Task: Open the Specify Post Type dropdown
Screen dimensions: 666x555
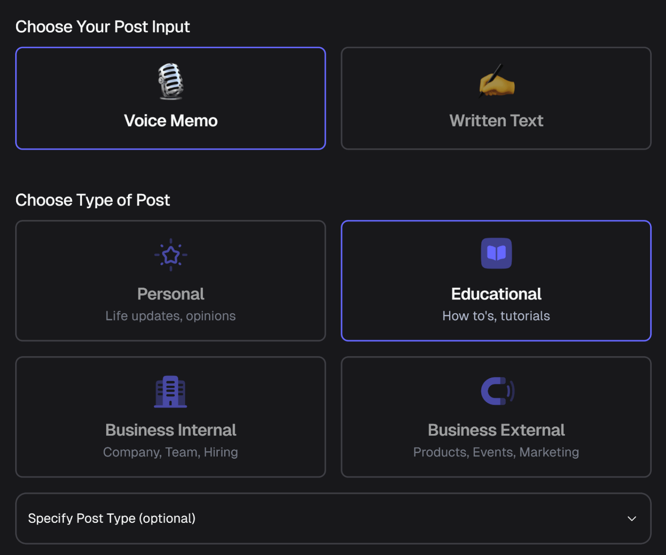Action: (333, 518)
